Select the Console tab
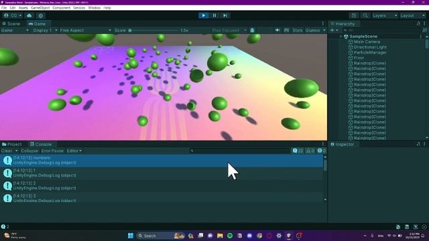 pos(41,145)
